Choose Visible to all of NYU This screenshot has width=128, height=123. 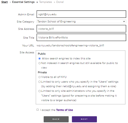coord(39,77)
